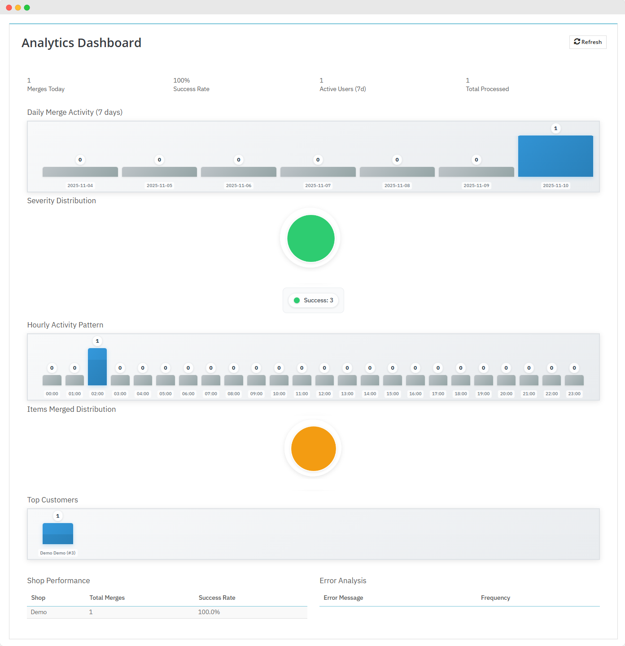
Task: Click the Refresh button
Action: 588,42
